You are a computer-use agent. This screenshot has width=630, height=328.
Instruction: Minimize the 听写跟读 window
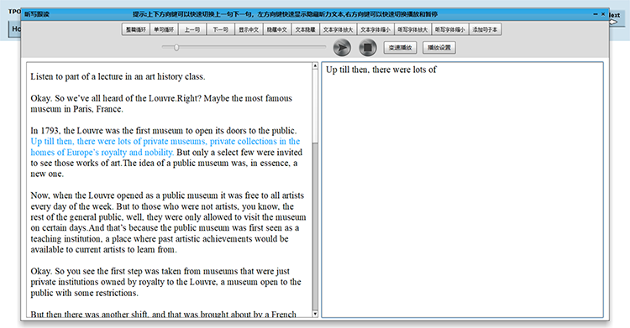coord(596,14)
